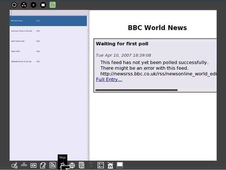Select the BBC World News feed
Screen dimensions: 226x170
(x=48, y=21)
